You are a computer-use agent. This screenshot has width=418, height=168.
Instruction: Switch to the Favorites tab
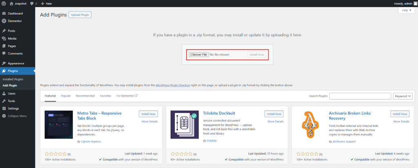coord(106,96)
